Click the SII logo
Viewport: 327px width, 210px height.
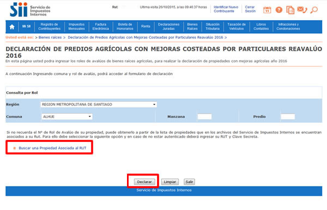30,10
